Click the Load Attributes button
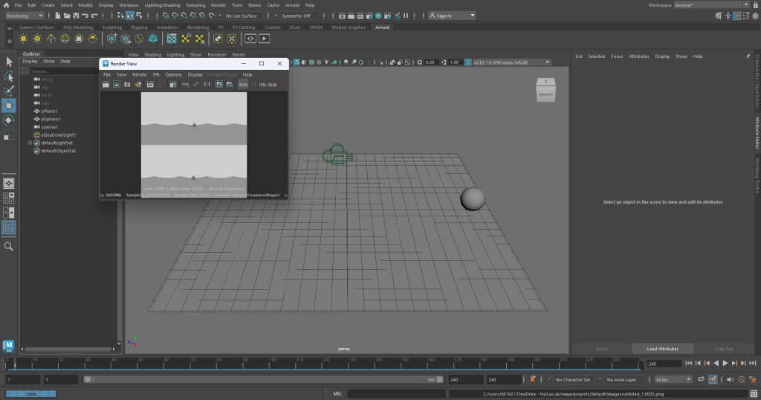The height and width of the screenshot is (400, 761). pyautogui.click(x=662, y=349)
